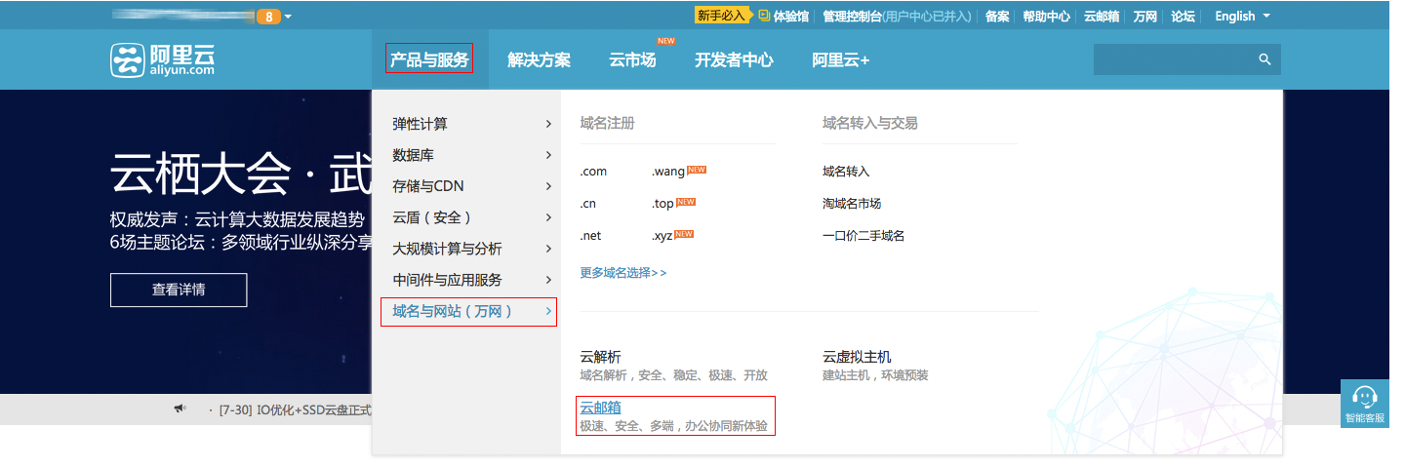
Task: Open the 云市场 tab
Action: (632, 59)
